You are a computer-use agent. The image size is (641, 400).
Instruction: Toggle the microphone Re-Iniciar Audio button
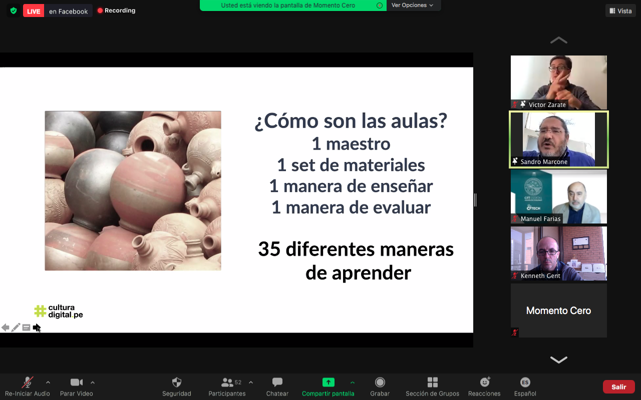click(x=27, y=382)
